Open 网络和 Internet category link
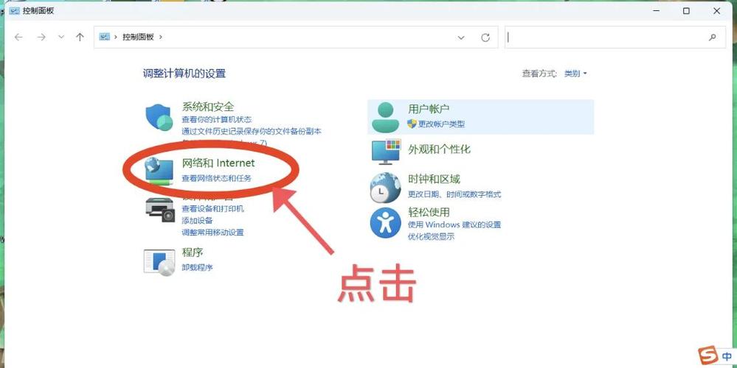The width and height of the screenshot is (737, 368). pos(218,163)
